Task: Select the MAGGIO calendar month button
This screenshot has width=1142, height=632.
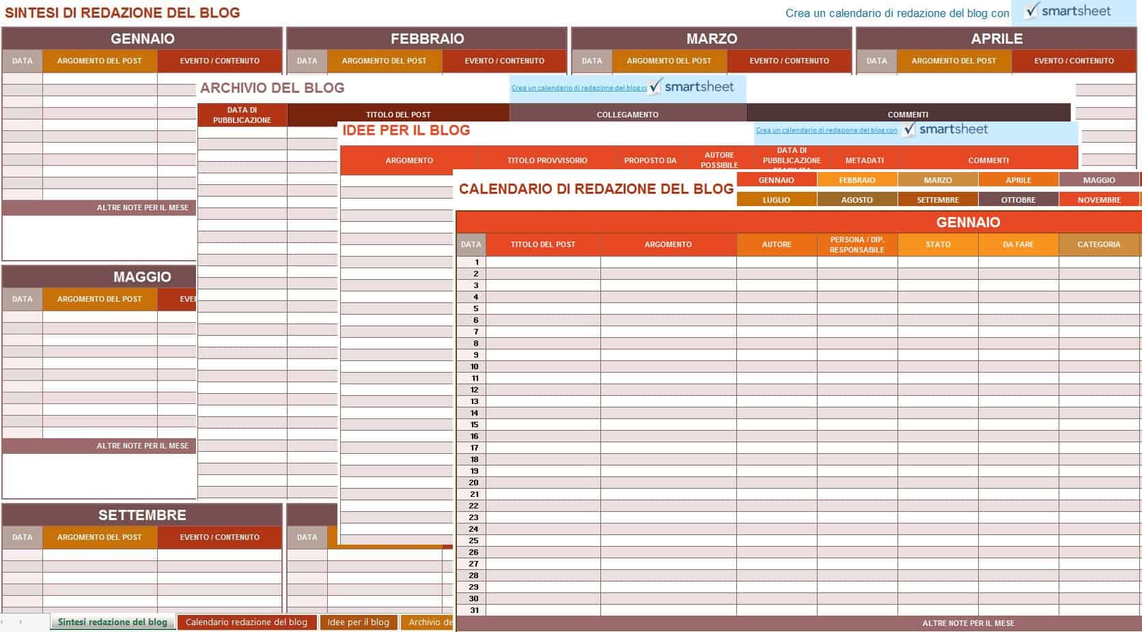Action: tap(1099, 180)
